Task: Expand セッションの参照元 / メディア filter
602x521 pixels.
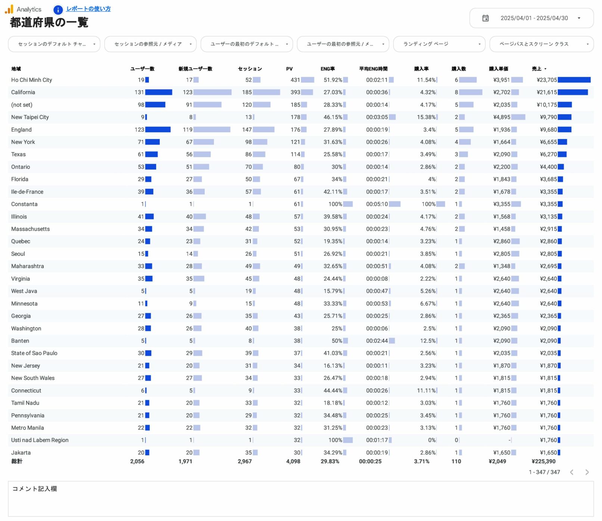Action: 150,44
